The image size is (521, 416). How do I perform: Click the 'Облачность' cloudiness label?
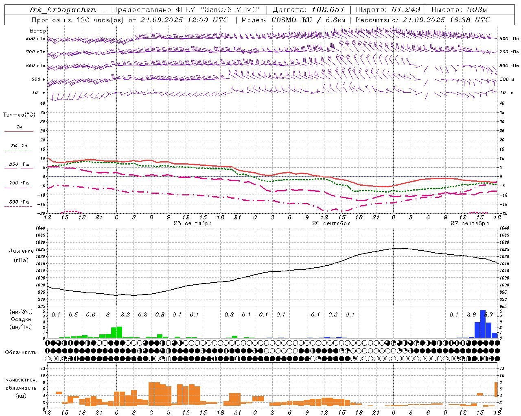tap(21, 353)
